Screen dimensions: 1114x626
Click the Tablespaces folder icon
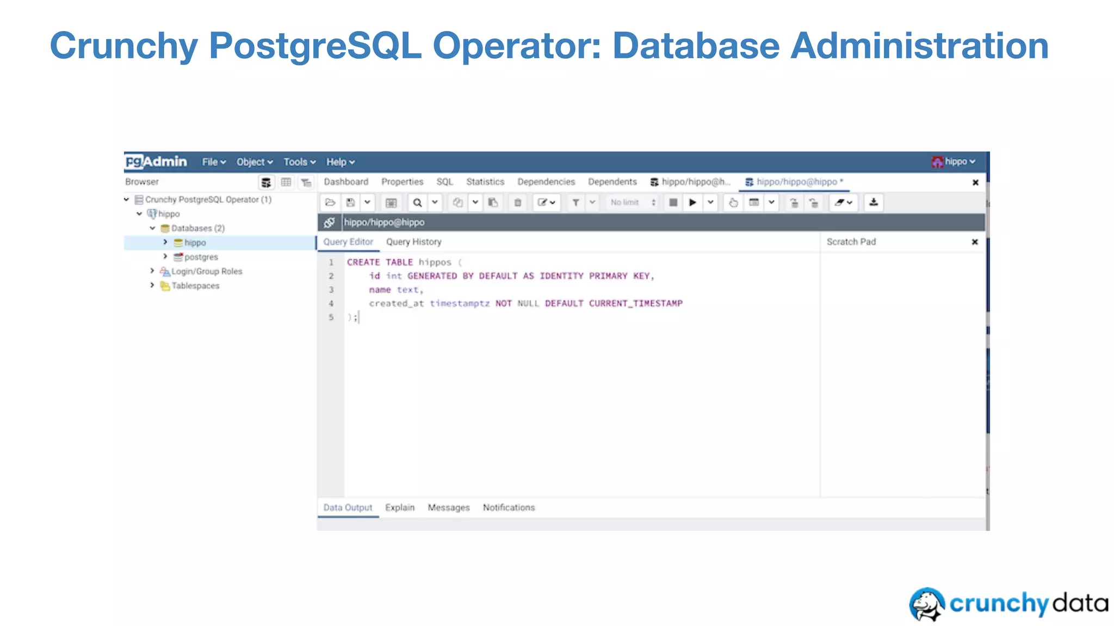coord(165,286)
